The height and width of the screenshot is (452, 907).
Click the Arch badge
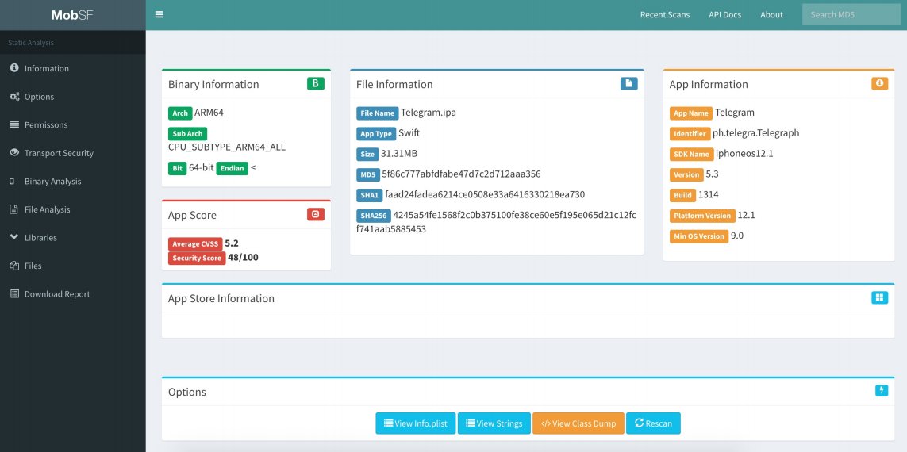coord(180,113)
